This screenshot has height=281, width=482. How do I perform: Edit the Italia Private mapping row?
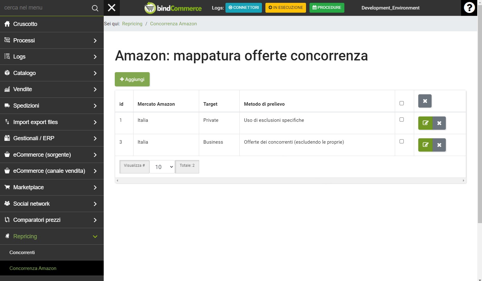tap(425, 123)
